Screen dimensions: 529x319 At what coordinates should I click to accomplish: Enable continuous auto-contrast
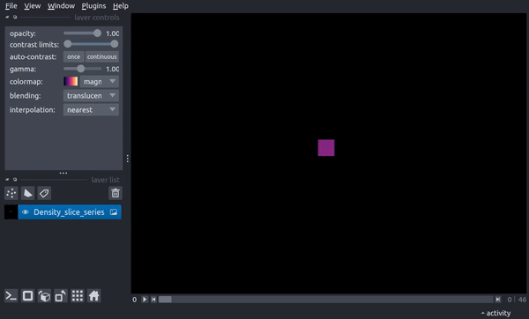[102, 56]
